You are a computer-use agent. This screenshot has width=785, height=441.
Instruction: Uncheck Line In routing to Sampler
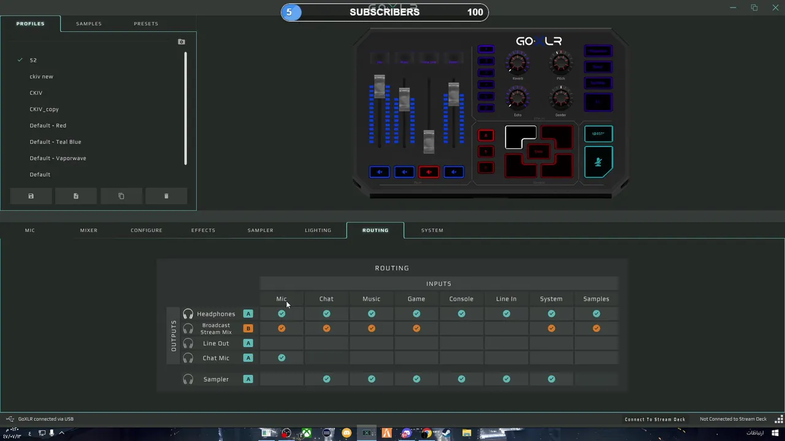tap(507, 379)
